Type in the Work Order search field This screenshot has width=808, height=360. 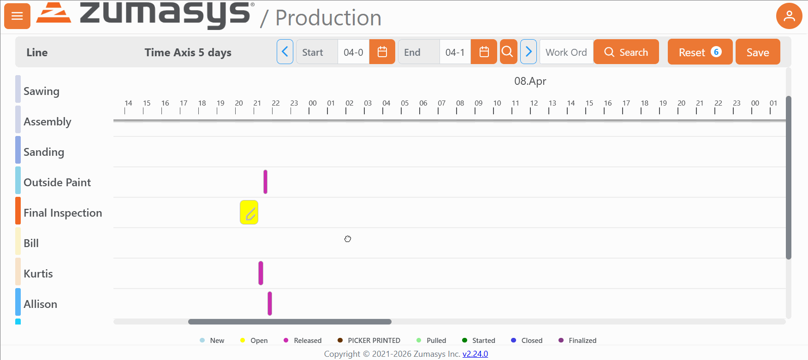[x=566, y=52]
